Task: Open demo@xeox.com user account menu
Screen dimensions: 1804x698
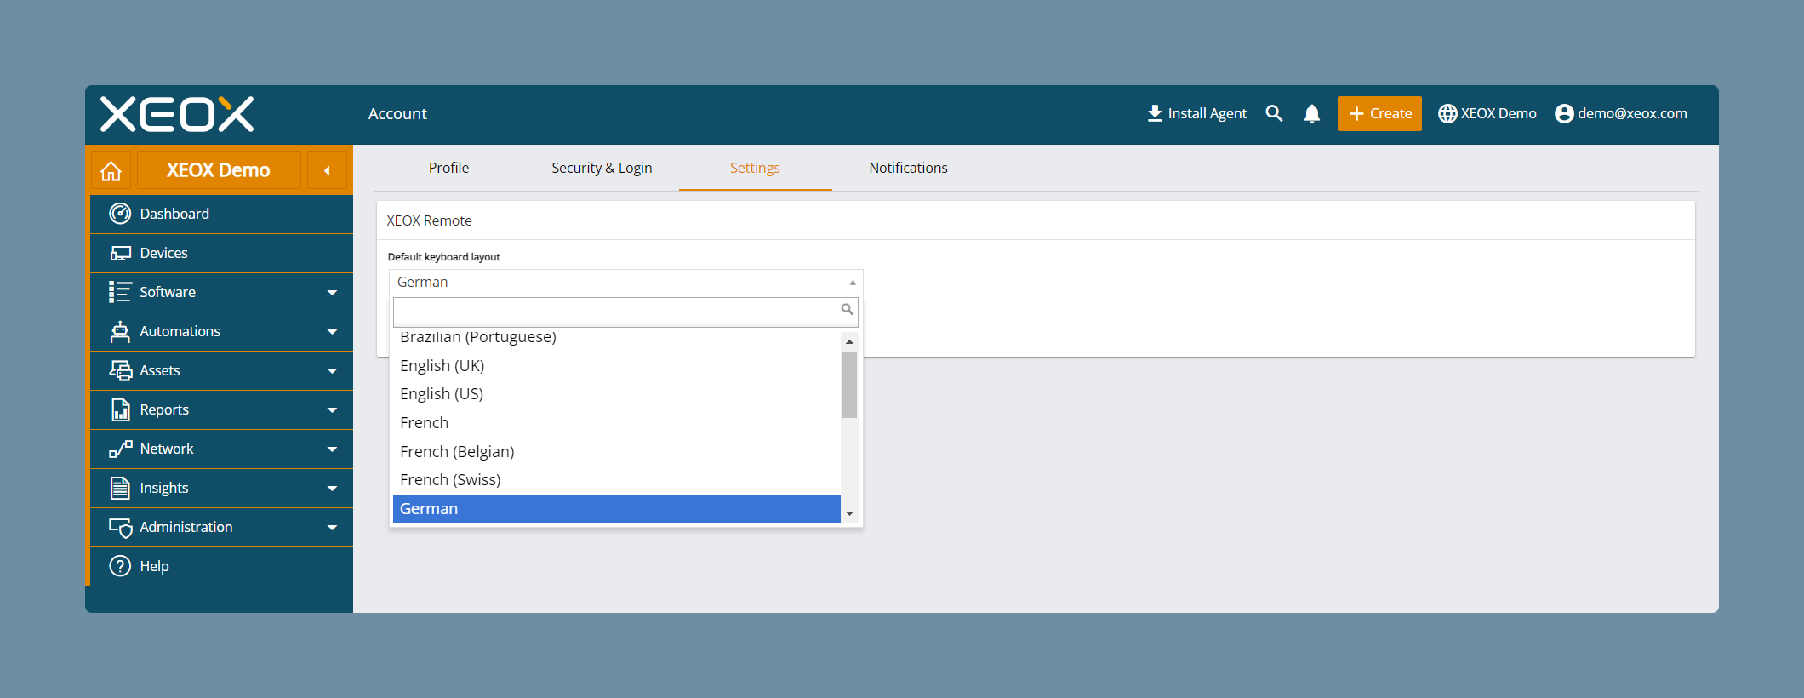Action: 1621,113
